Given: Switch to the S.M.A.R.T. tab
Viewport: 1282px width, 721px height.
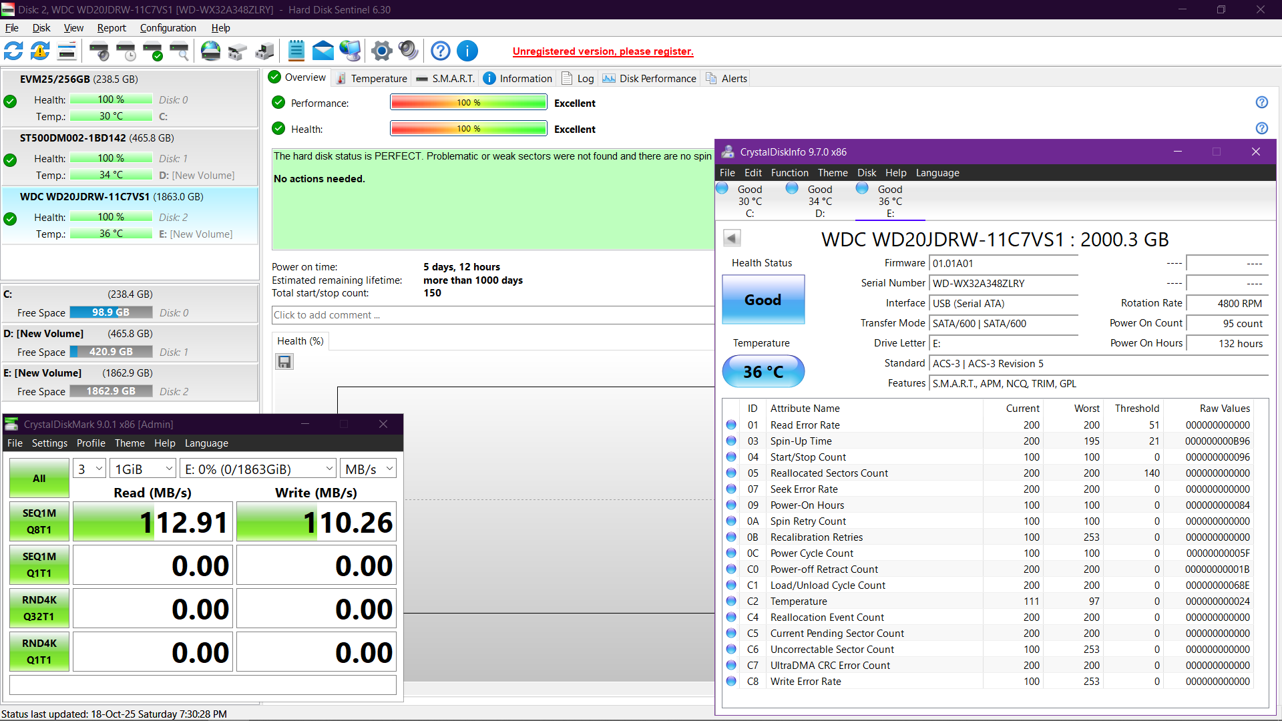Looking at the screenshot, I should [x=445, y=78].
